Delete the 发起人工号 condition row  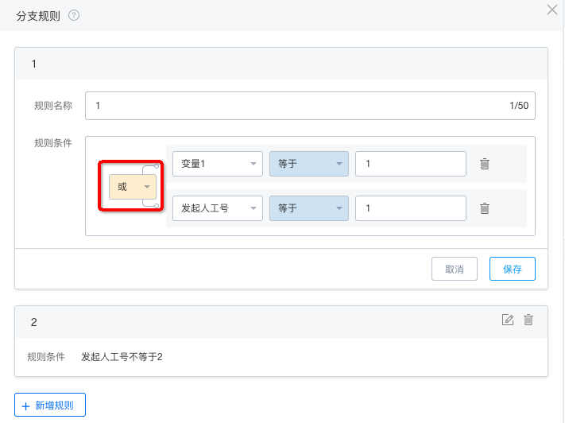pyautogui.click(x=485, y=208)
